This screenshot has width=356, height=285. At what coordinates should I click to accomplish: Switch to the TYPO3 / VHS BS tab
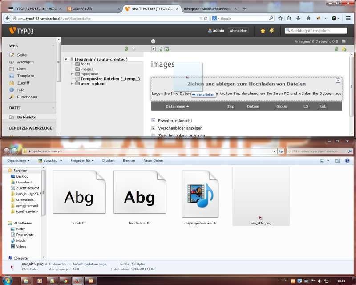point(35,9)
